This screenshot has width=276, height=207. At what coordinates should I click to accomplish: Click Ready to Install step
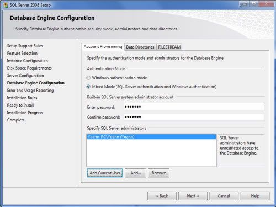[20, 105]
